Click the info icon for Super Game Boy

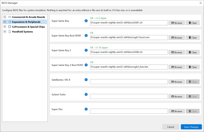point(86,21)
